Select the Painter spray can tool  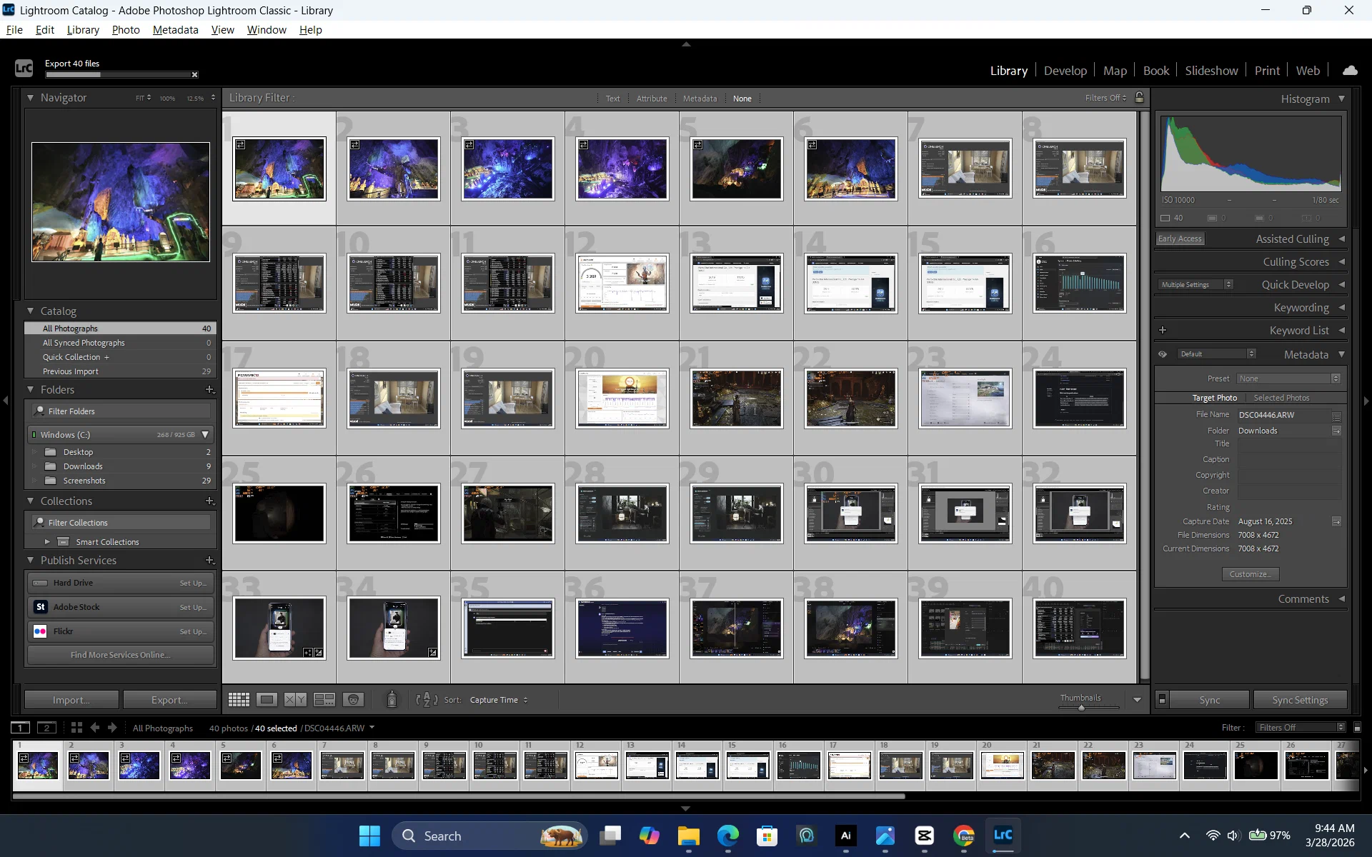392,699
